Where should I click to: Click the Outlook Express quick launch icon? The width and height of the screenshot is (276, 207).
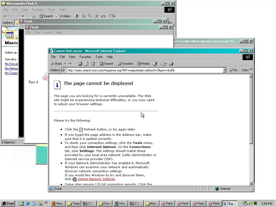tap(34, 203)
